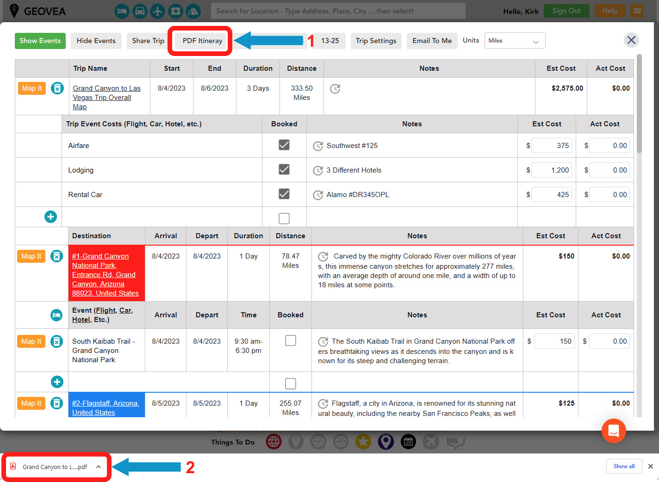659x482 pixels.
Task: Select the hotel search icon
Action: pos(122,11)
